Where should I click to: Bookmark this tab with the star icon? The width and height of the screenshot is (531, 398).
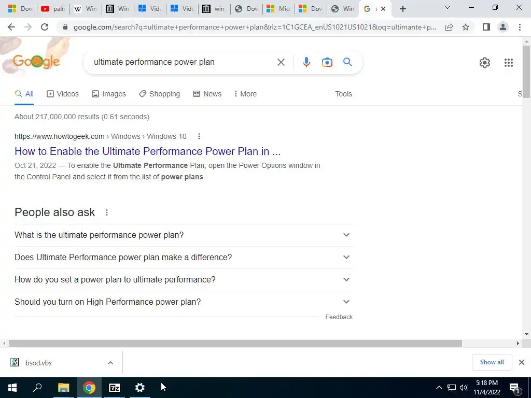466,27
